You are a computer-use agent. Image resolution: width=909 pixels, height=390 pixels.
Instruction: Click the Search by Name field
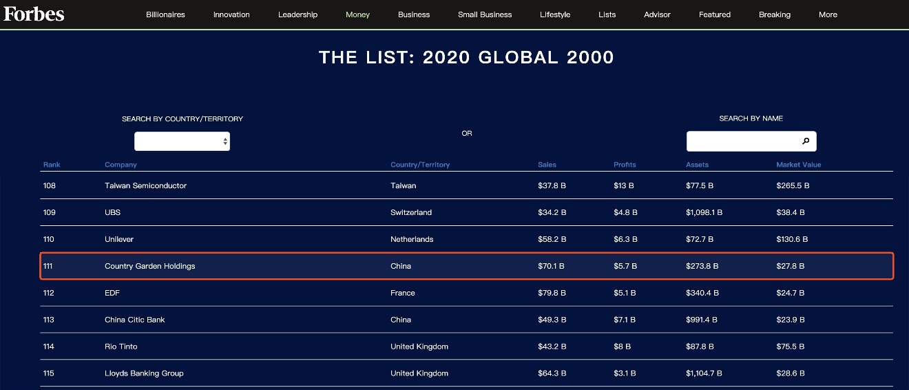(x=742, y=141)
